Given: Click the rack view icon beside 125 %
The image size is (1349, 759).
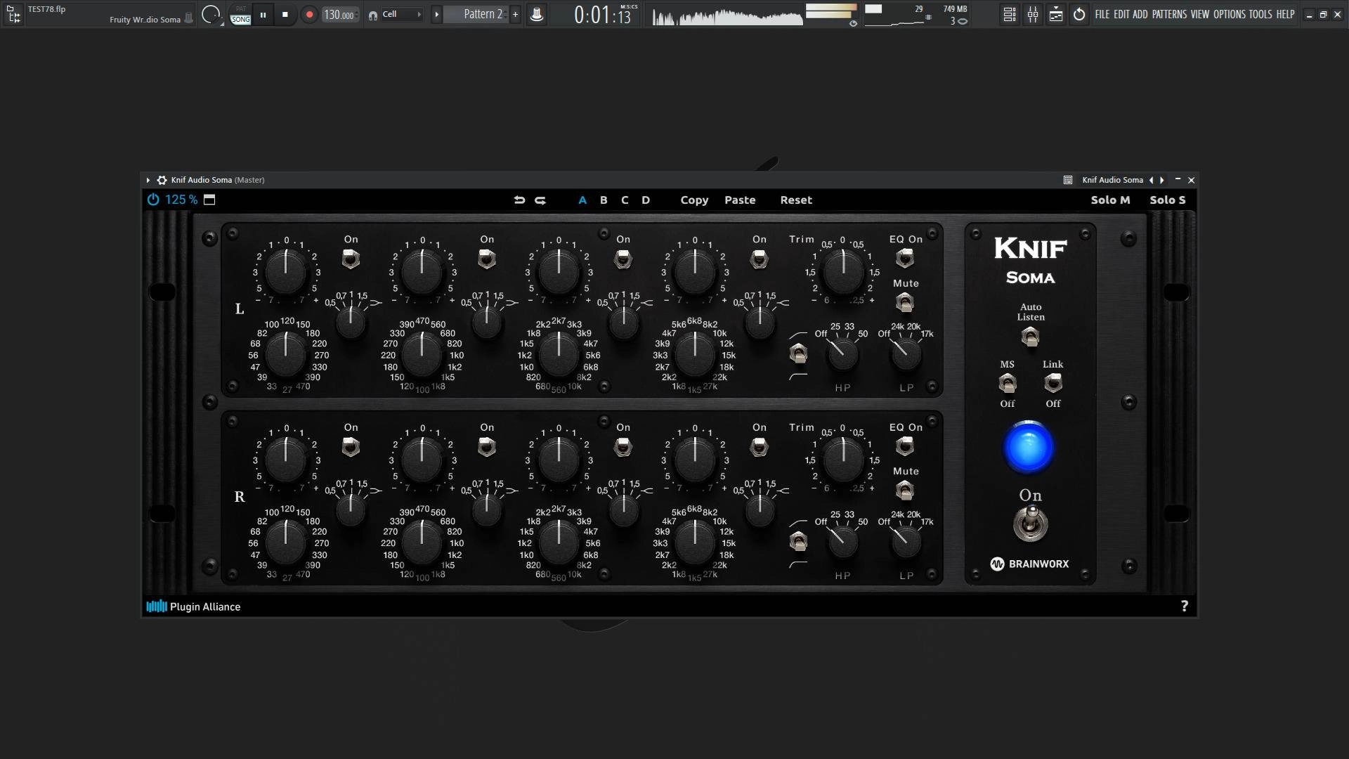Looking at the screenshot, I should point(209,200).
